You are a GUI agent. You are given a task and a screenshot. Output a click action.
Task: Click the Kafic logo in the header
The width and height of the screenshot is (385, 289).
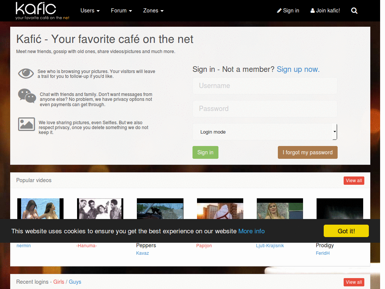[42, 11]
